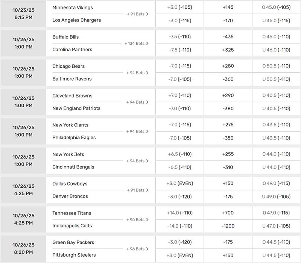The image size is (301, 263).
Task: Choose Tennessee Titans +700 moneyline
Action: [x=228, y=213]
